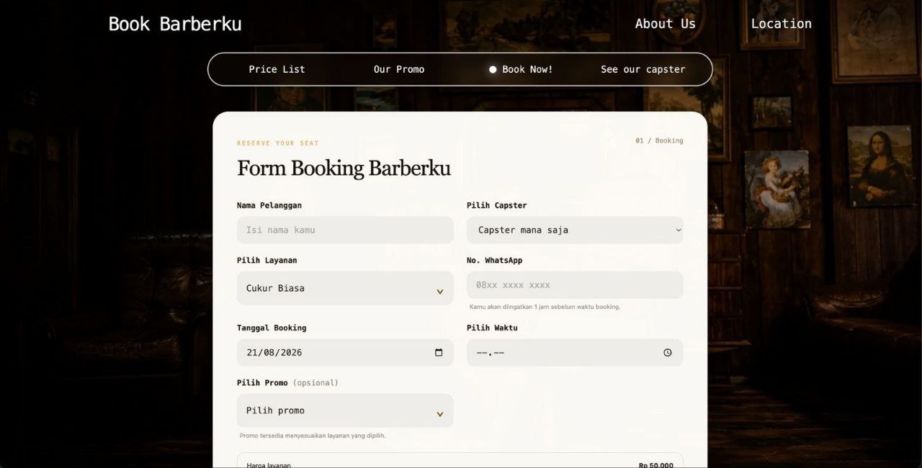Click the No. WhatsApp input field
Viewport: 922px width, 468px height.
pos(575,284)
